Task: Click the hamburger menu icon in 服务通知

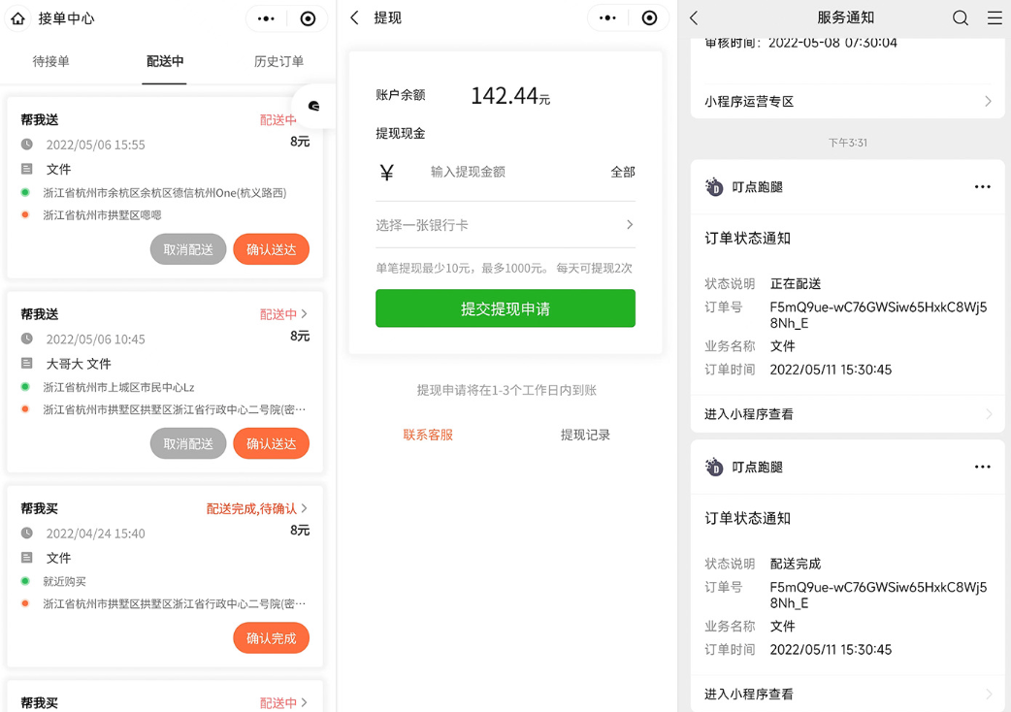Action: point(992,17)
